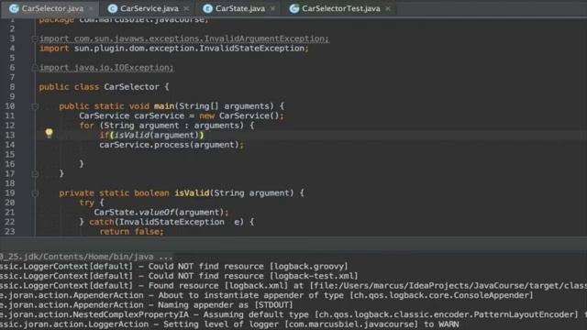The width and height of the screenshot is (587, 330).
Task: Click the CarState.java class file icon
Action: tap(208, 8)
